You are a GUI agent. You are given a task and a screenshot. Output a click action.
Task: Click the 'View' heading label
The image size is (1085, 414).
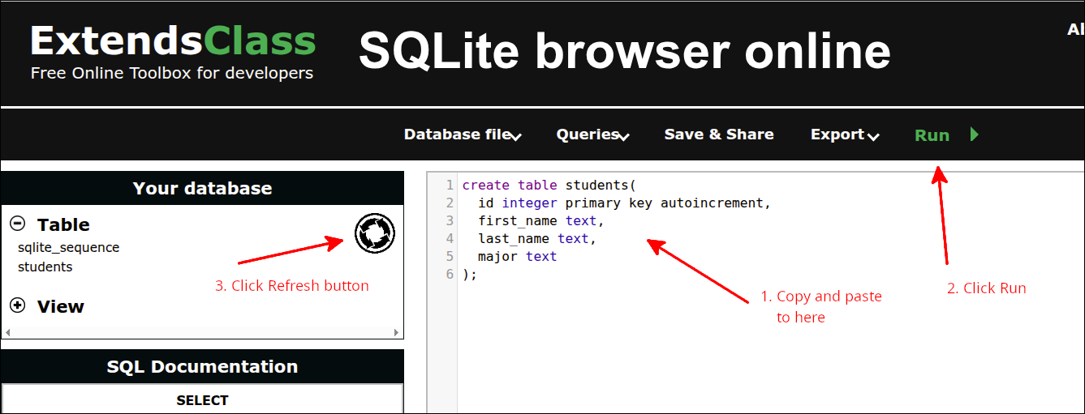click(x=61, y=306)
